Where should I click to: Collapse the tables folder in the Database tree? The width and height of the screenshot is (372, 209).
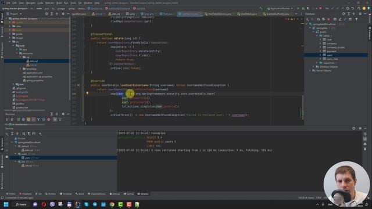(317, 36)
